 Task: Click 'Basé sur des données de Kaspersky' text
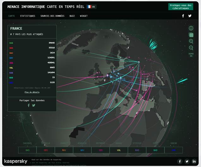coord(46,160)
